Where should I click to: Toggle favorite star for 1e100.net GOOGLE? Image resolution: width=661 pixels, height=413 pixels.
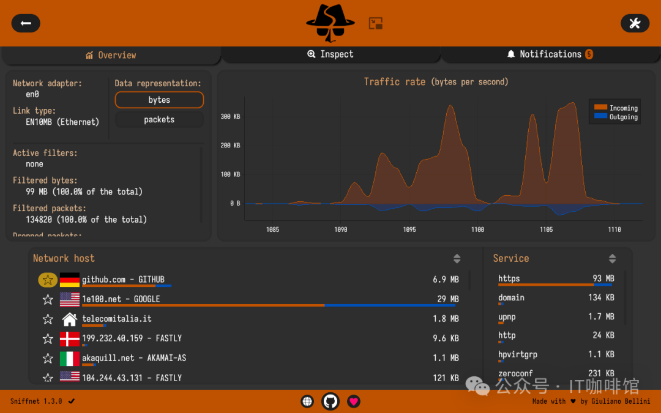pyautogui.click(x=48, y=299)
